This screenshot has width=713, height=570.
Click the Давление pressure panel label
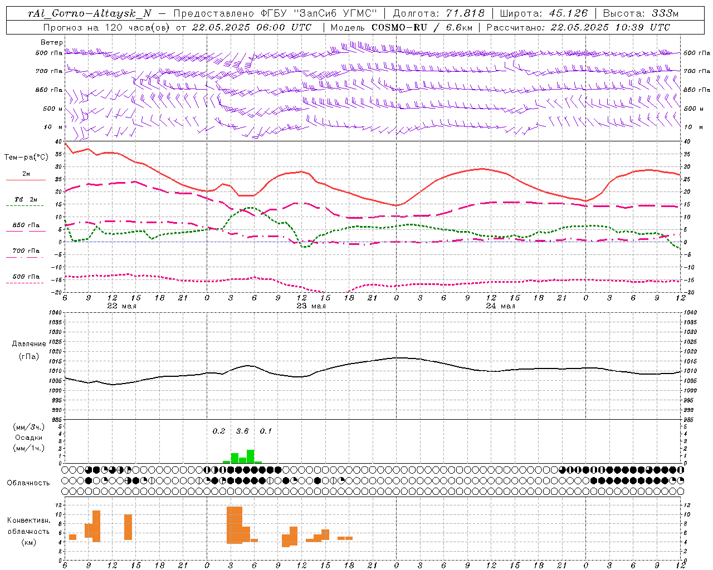pyautogui.click(x=29, y=344)
